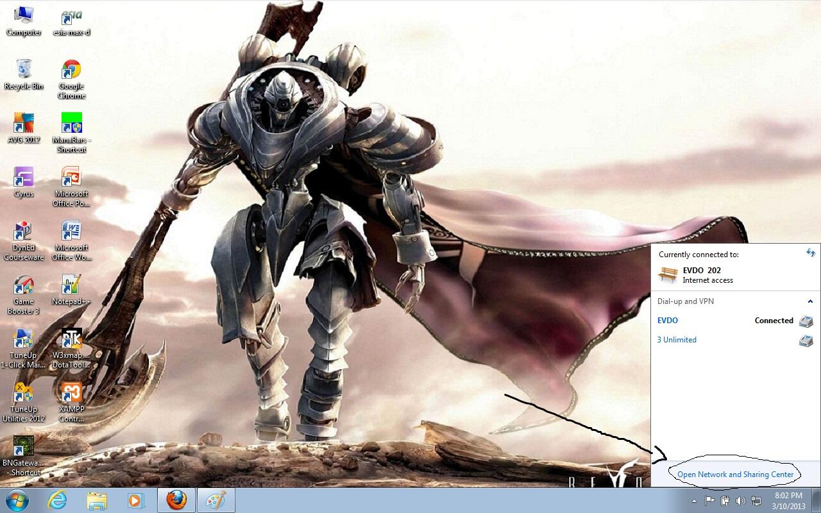Open Network and Sharing Center link

[735, 475]
